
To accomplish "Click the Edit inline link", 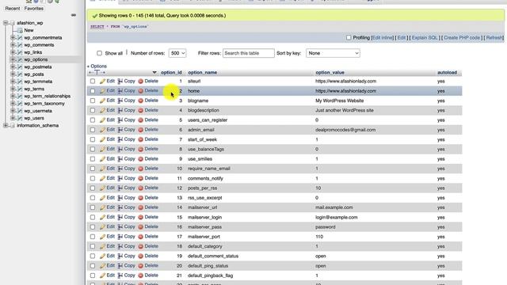I will (382, 38).
